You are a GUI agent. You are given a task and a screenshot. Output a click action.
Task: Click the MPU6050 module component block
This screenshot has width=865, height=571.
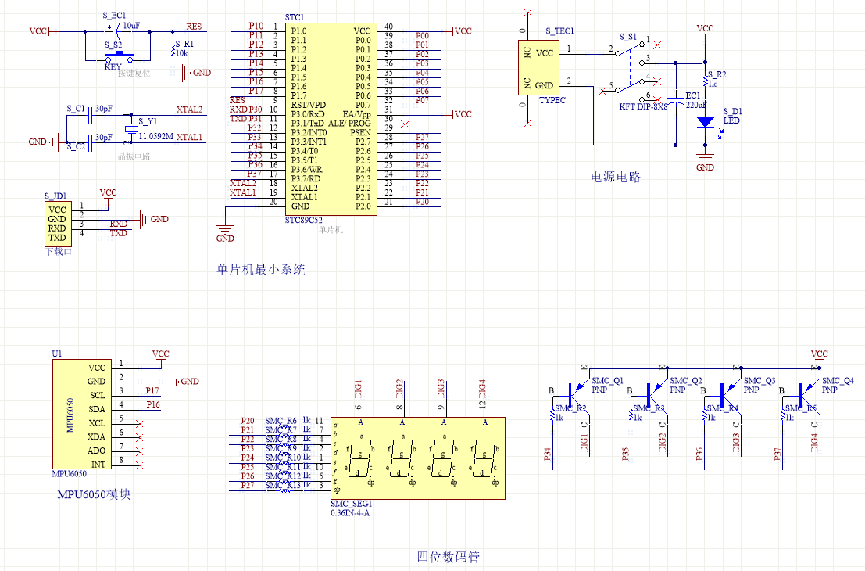coord(82,414)
